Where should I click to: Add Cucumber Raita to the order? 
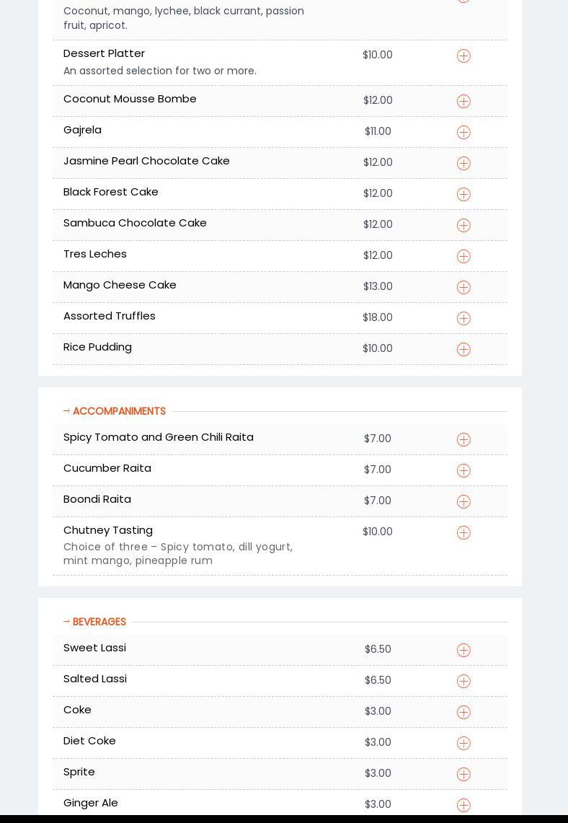463,471
